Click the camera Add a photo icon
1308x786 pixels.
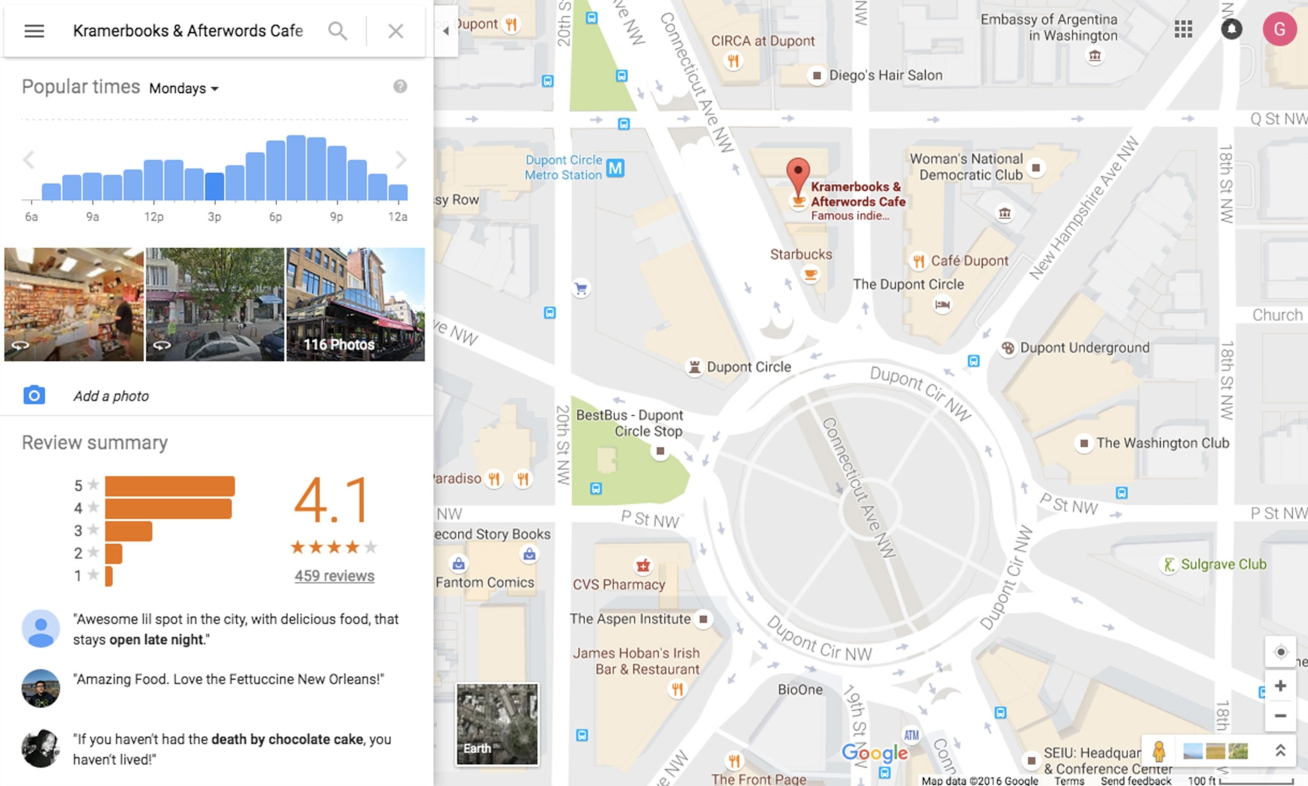pos(34,396)
